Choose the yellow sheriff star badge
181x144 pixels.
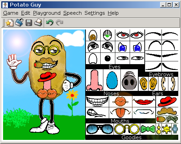[167, 129]
